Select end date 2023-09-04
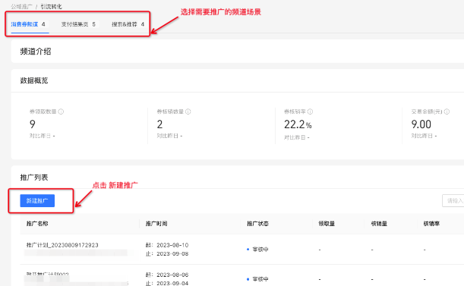 coord(172,283)
